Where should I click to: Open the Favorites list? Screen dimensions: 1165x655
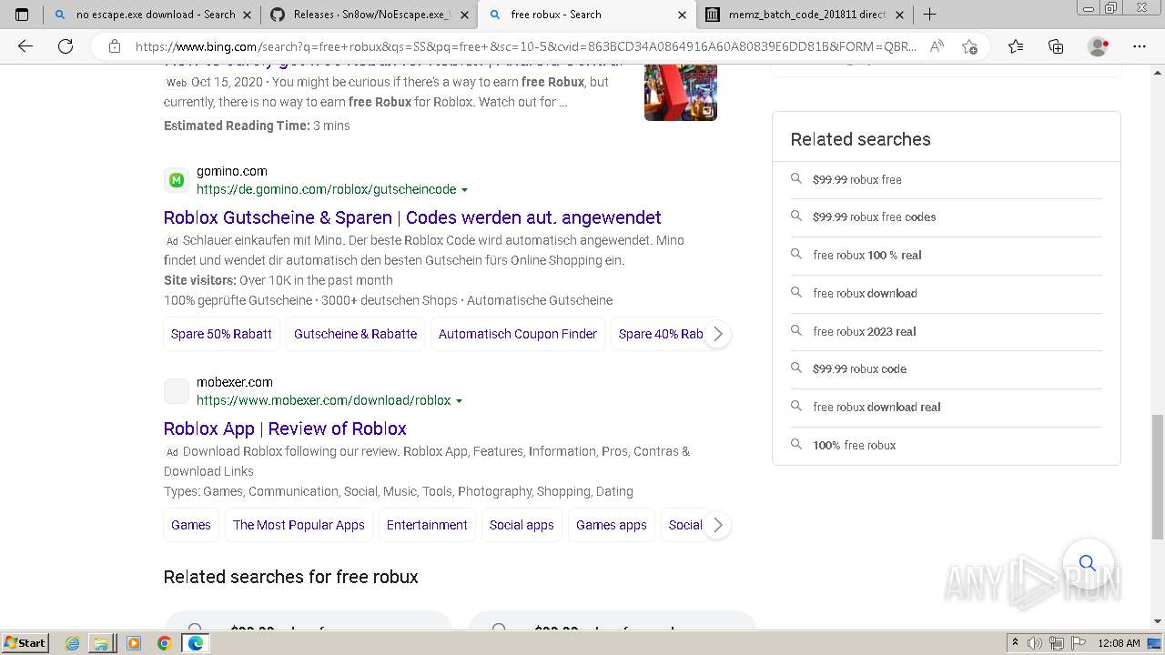[1016, 46]
